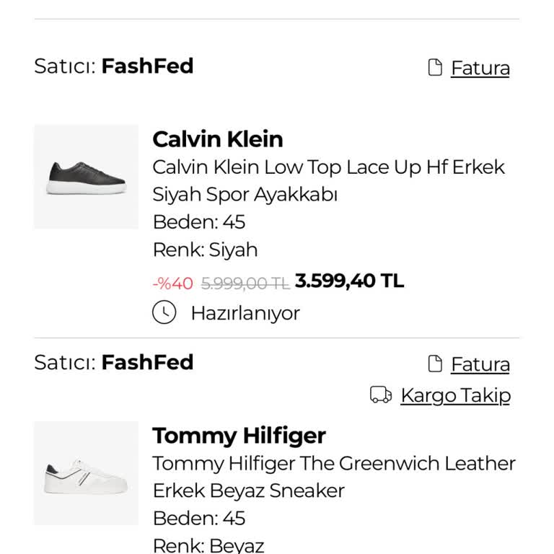Screen dimensions: 554x554
Task: Click the Renk: Siyah color detail
Action: coord(205,250)
